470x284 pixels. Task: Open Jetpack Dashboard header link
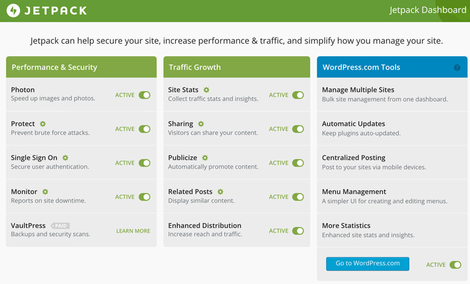click(x=428, y=10)
